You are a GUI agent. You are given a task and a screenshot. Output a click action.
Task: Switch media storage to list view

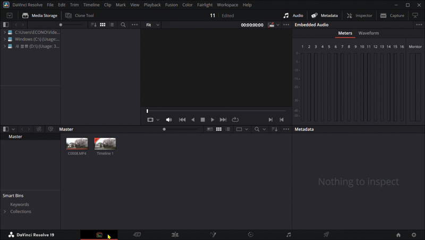[112, 24]
